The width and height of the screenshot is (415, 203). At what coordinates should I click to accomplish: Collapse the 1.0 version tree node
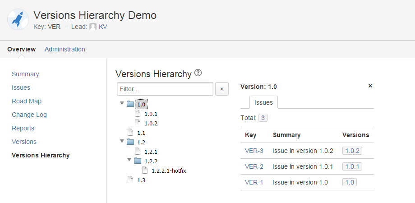(122, 104)
